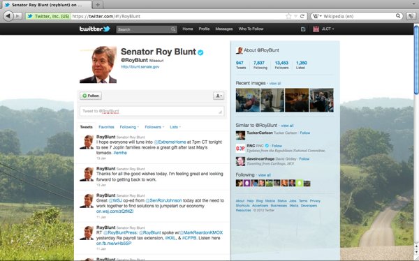Bookmark page with the star icon
Screen dimensions: 419x261
288,16
